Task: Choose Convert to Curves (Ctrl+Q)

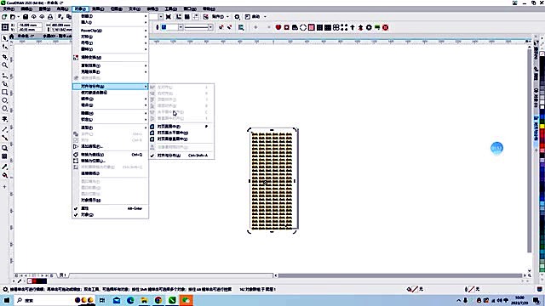Action: (x=110, y=155)
